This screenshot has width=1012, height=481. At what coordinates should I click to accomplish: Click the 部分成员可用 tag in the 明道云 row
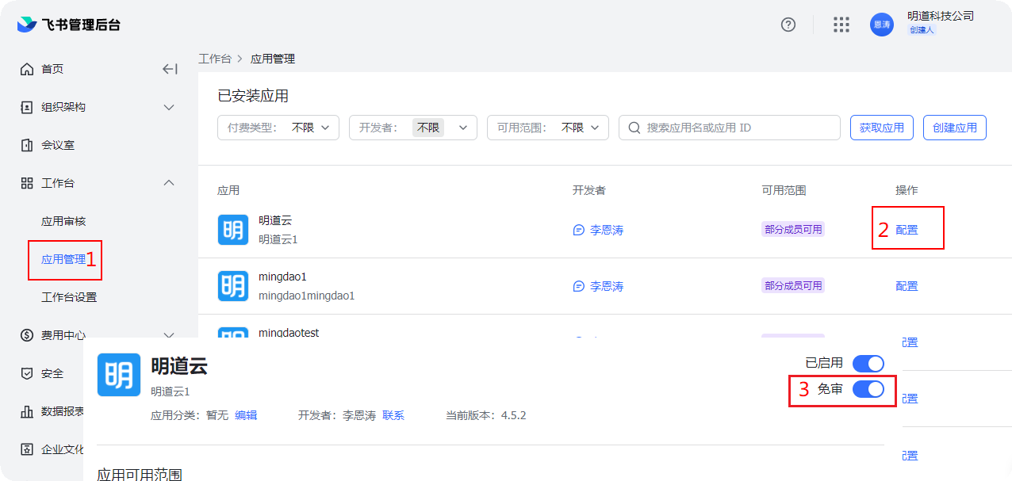(793, 230)
